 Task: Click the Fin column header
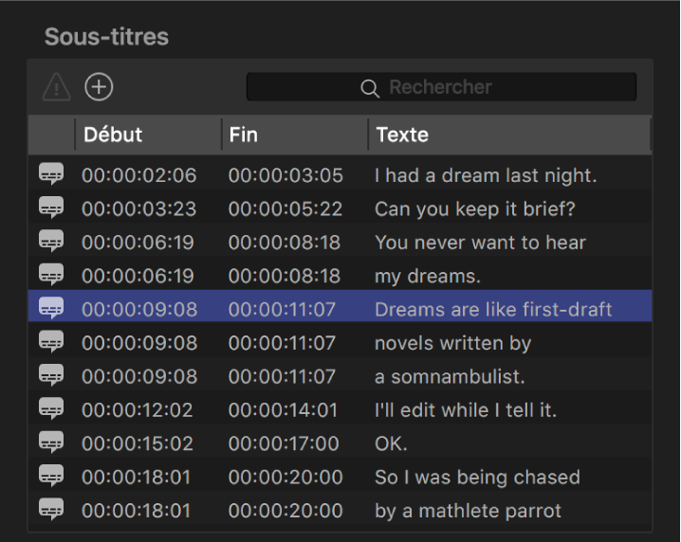point(244,135)
